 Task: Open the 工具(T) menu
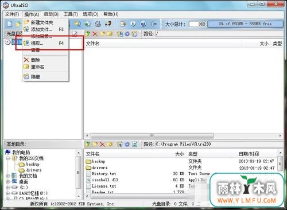pyautogui.click(x=71, y=14)
